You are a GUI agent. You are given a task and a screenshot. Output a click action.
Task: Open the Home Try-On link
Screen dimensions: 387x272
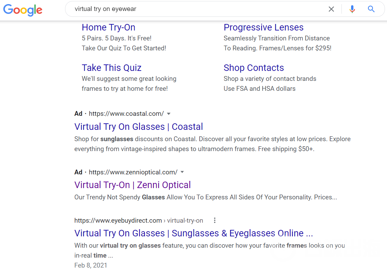tap(108, 27)
